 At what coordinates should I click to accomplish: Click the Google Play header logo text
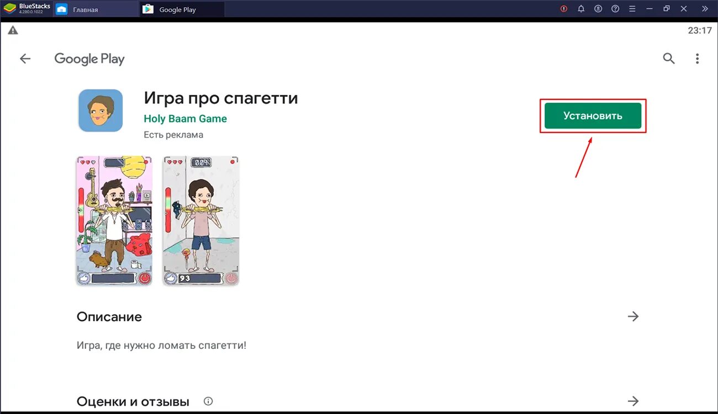[x=89, y=59]
